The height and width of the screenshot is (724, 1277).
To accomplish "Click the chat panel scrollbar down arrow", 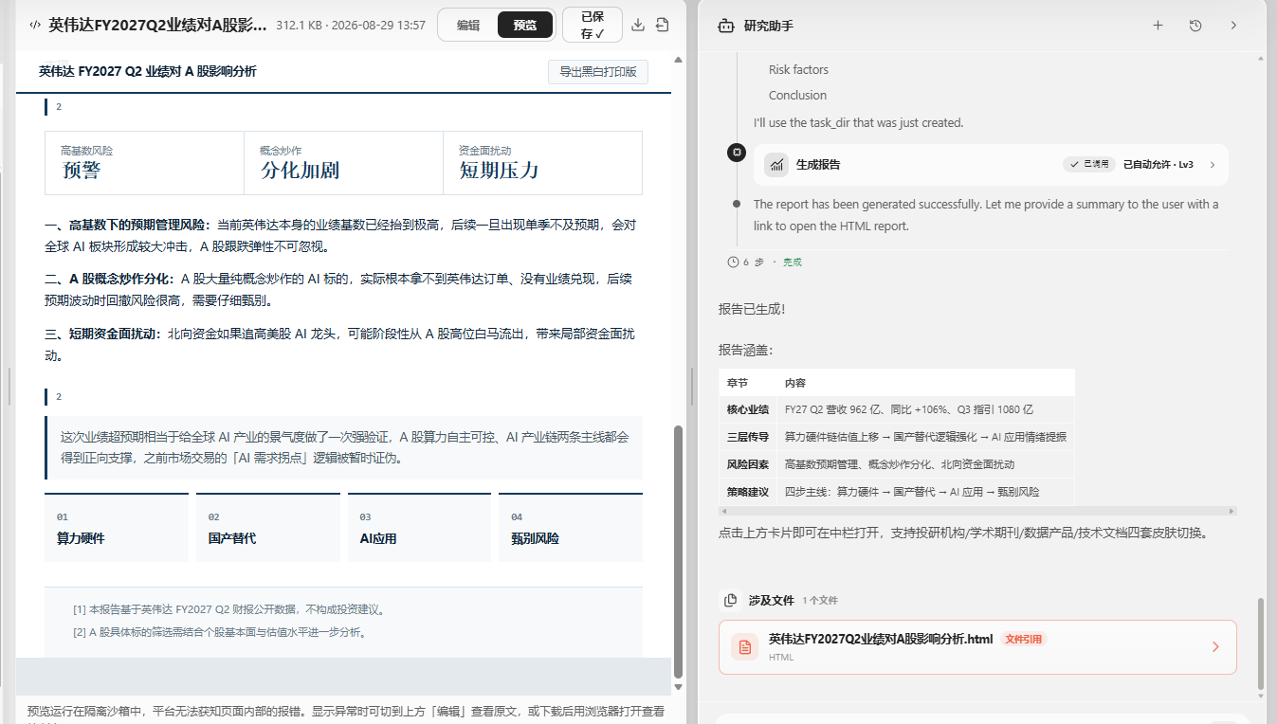I will coord(1261,695).
